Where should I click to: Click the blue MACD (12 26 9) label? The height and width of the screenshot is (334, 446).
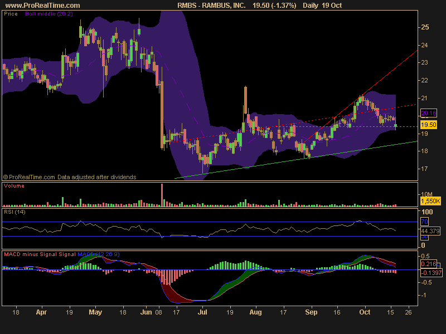click(x=99, y=254)
